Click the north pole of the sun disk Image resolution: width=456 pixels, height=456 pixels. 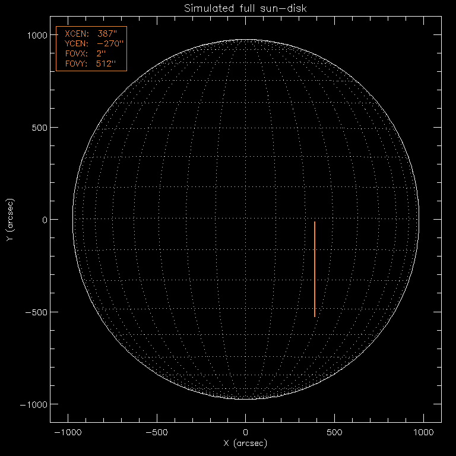(245, 40)
